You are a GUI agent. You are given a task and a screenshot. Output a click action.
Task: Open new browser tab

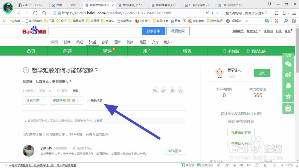coord(253,5)
